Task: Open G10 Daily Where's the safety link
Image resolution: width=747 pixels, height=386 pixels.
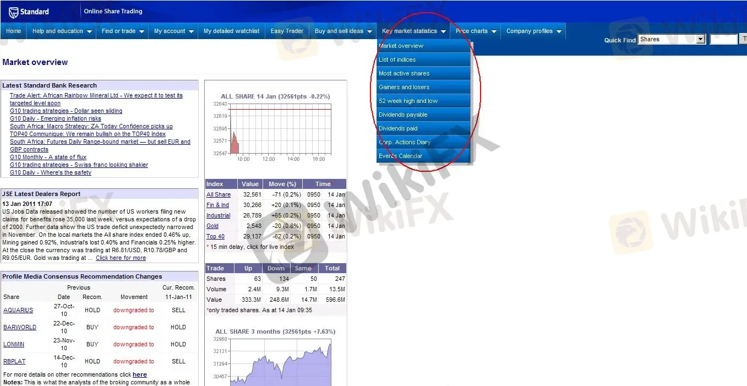Action: pos(51,172)
